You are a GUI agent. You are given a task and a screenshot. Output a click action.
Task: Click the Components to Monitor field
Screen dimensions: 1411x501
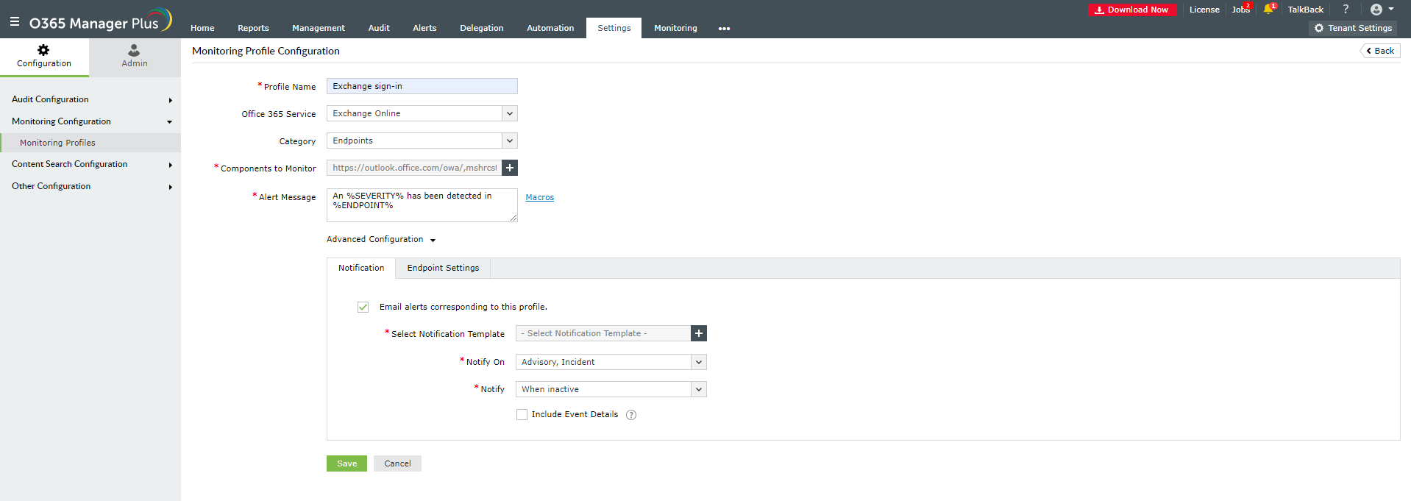[414, 168]
